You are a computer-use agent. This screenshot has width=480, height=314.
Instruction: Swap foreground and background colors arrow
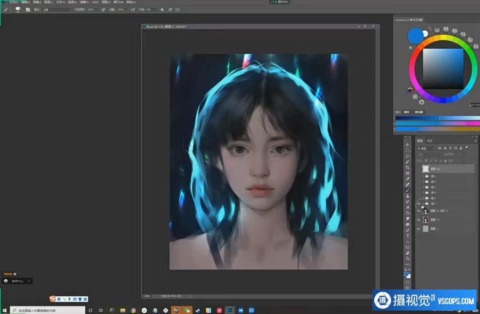[409, 270]
